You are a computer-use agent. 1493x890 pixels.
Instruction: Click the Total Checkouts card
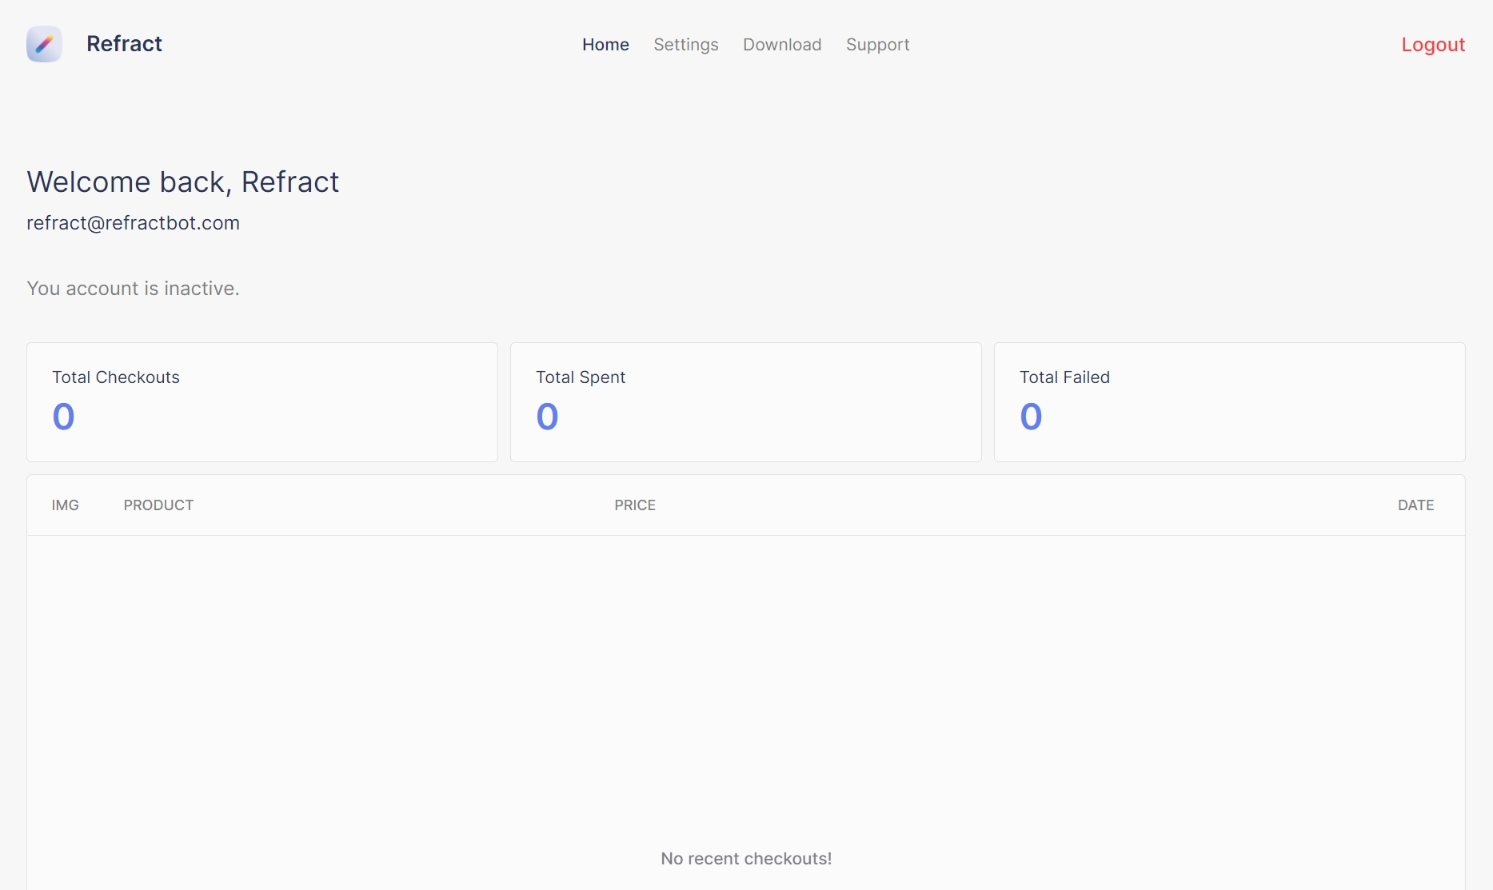pyautogui.click(x=262, y=402)
